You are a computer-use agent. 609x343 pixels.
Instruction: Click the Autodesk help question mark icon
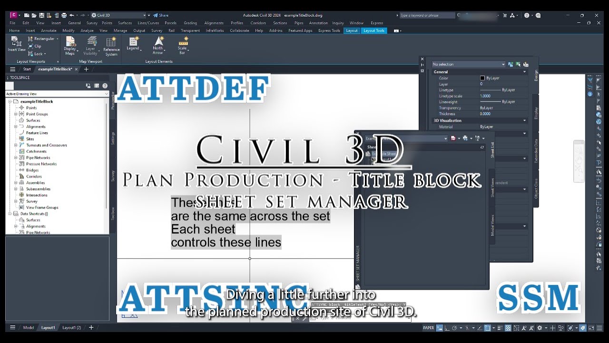point(527,15)
